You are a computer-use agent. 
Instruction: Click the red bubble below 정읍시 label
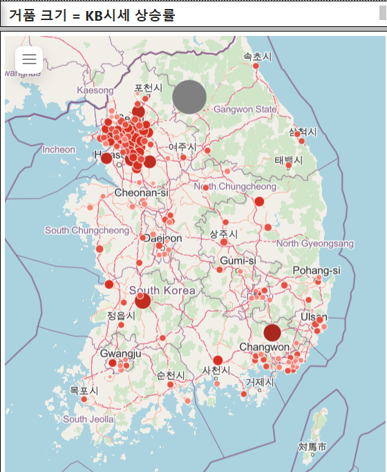click(121, 325)
